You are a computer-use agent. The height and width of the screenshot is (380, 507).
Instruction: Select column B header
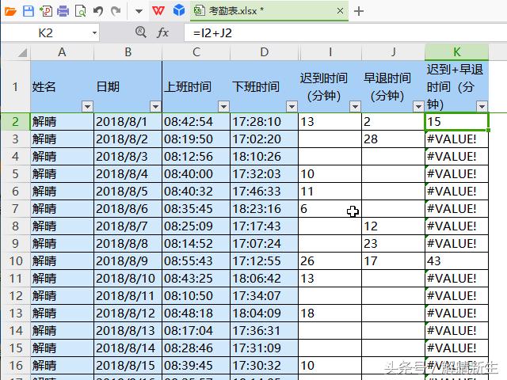click(x=128, y=52)
